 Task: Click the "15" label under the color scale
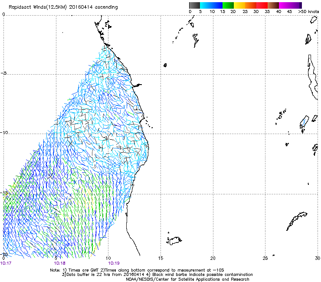[x=223, y=12]
